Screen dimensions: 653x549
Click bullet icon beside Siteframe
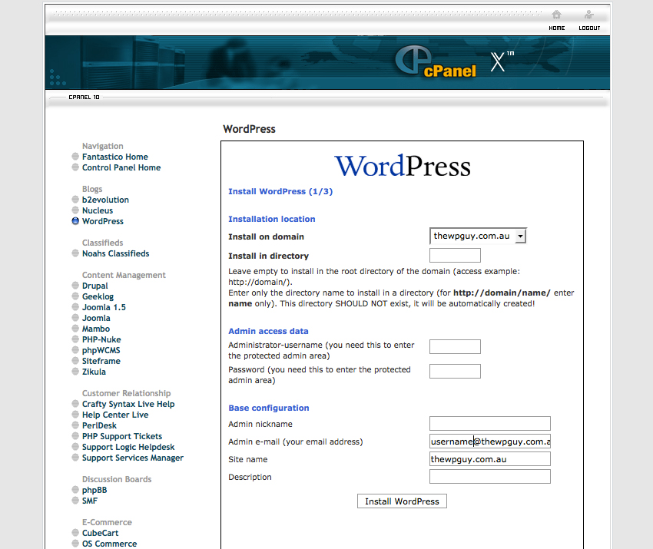[x=75, y=361]
